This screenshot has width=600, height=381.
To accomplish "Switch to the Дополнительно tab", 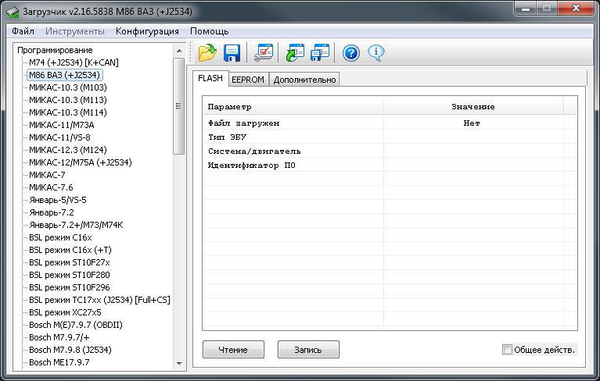I will tap(304, 80).
